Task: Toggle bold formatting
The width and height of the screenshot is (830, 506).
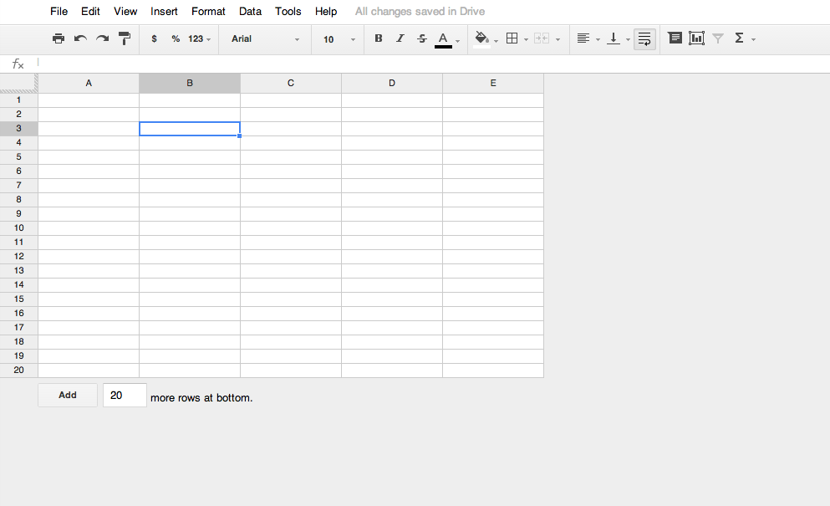Action: click(378, 38)
